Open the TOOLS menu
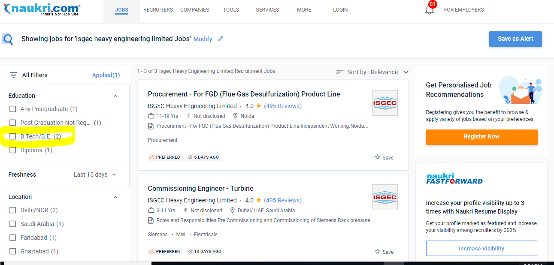Image resolution: width=554 pixels, height=265 pixels. click(231, 10)
